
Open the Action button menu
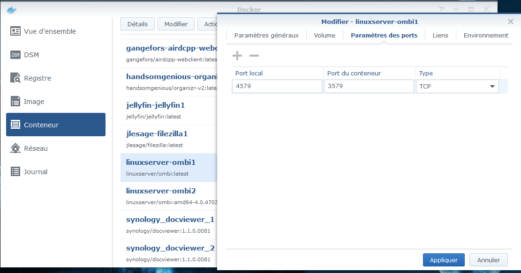(207, 24)
